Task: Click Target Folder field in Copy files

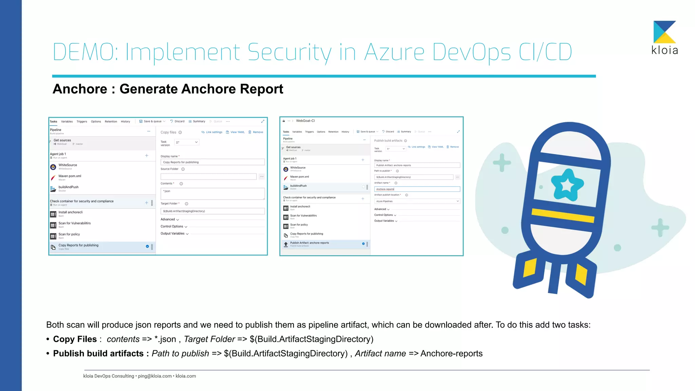Action: click(212, 211)
